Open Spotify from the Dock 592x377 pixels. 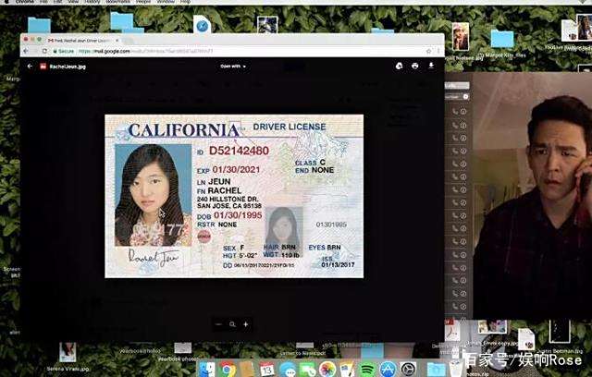coord(367,369)
